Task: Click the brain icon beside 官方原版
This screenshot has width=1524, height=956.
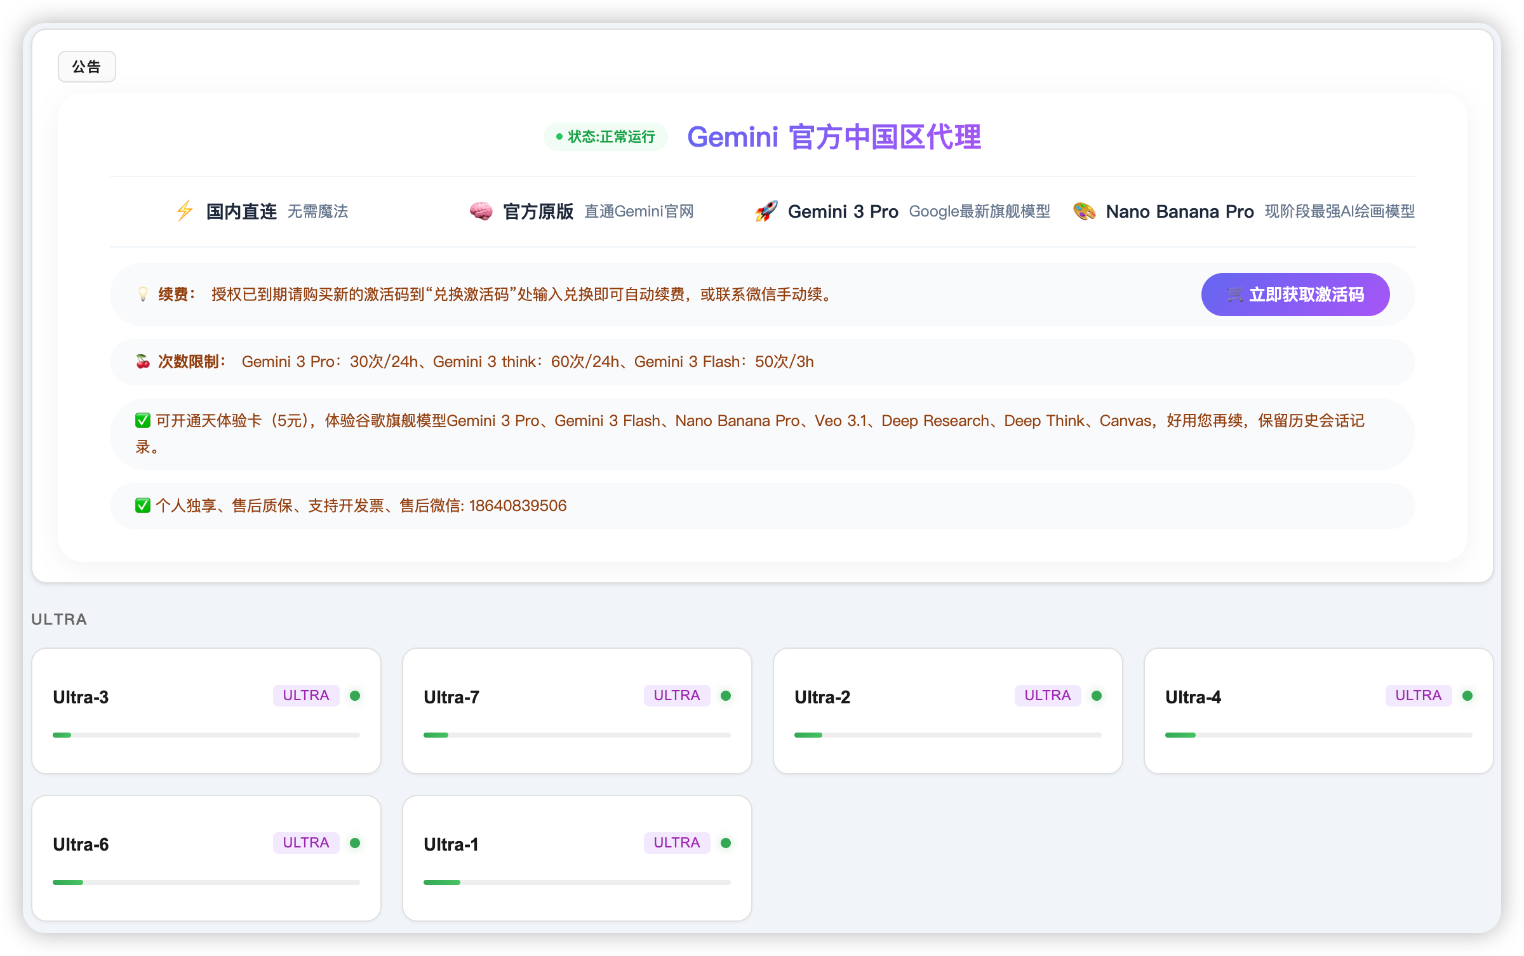Action: [x=481, y=211]
